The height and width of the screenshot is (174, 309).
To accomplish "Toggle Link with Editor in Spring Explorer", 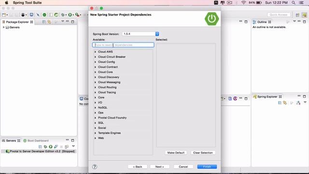I will (x=285, y=103).
